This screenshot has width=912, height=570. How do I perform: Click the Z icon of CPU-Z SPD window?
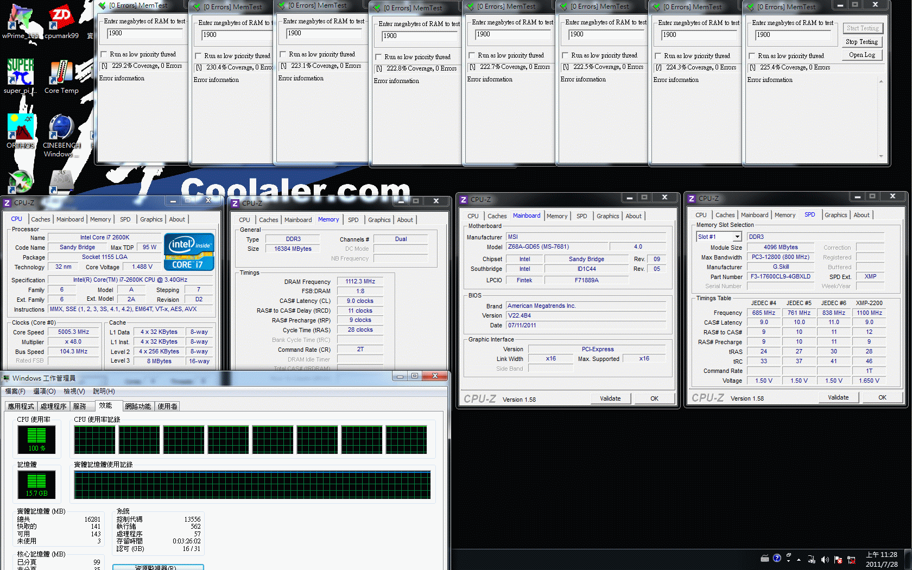point(692,198)
